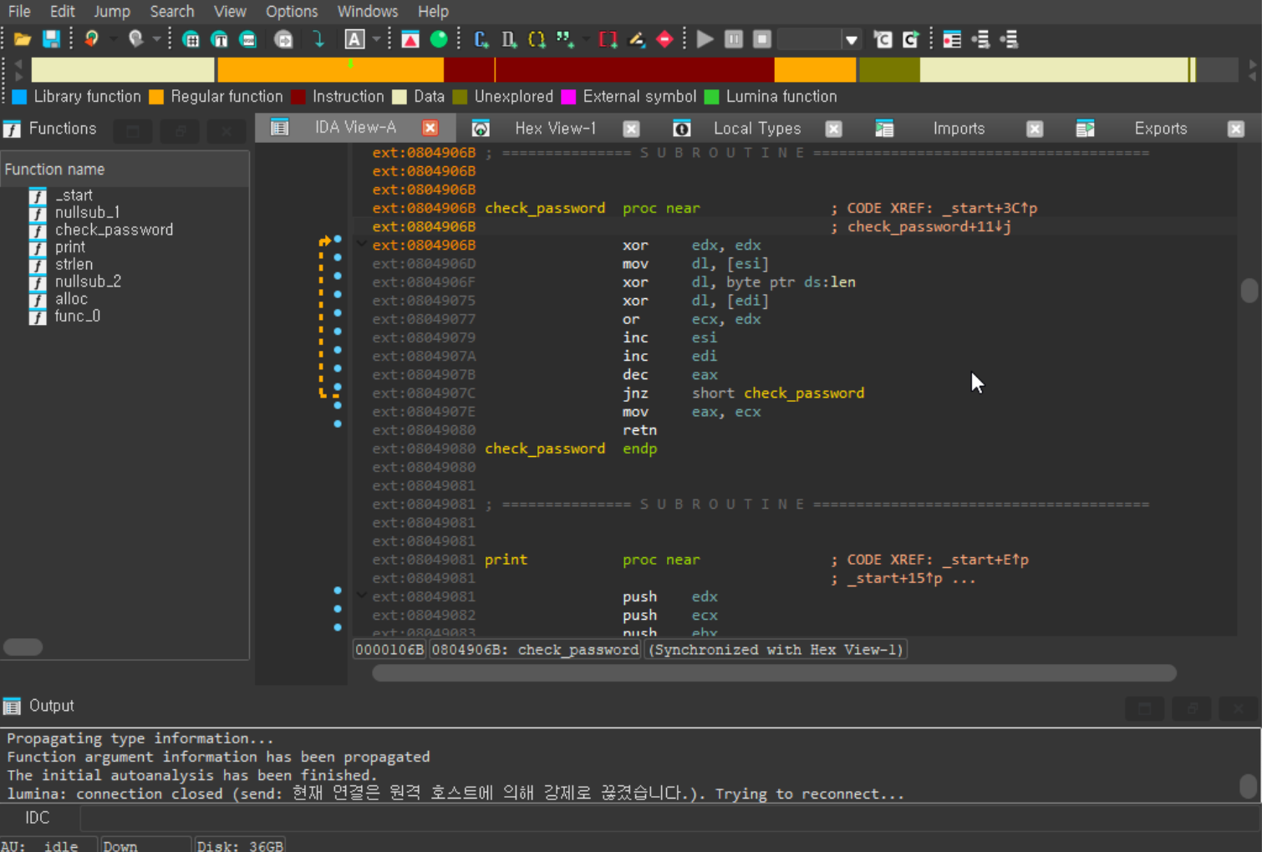Viewport: 1262px width, 852px height.
Task: Click the red stop-sign icon in toolbar
Action: pyautogui.click(x=664, y=39)
